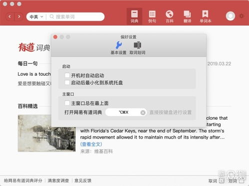Open settings via the gear icon
249x186 pixels.
[x=242, y=16]
